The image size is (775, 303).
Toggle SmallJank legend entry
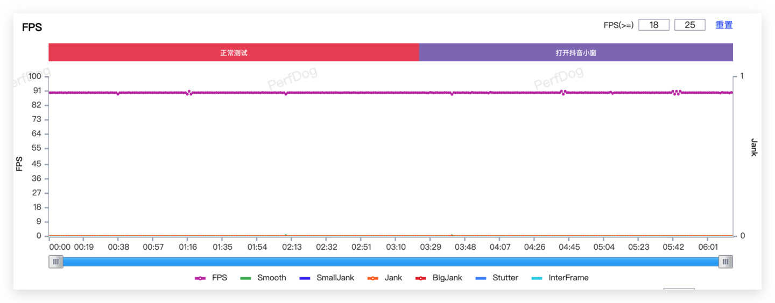[x=327, y=278]
